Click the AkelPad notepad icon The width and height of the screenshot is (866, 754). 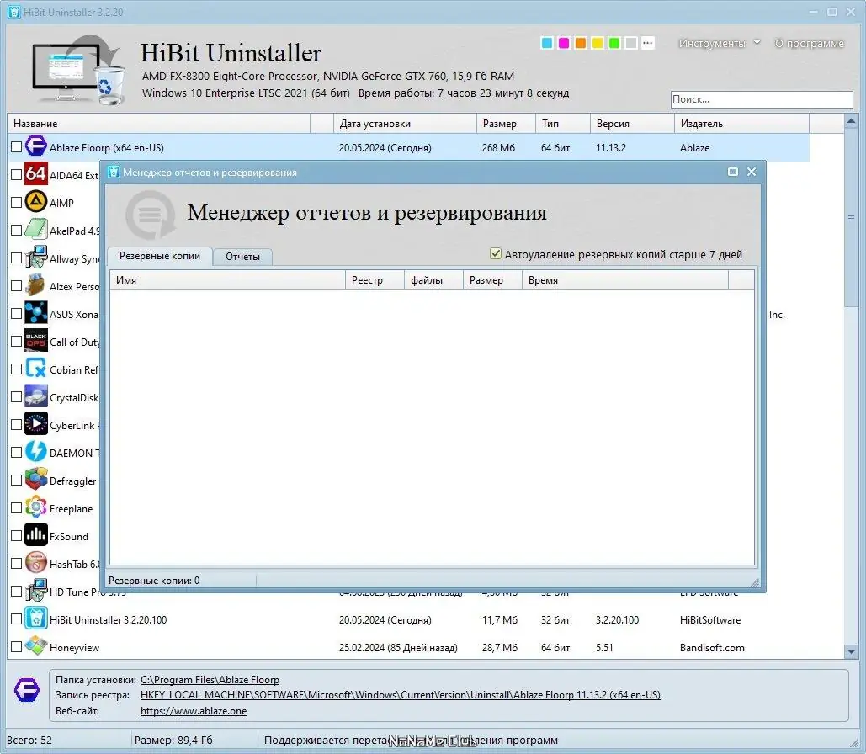pyautogui.click(x=36, y=230)
